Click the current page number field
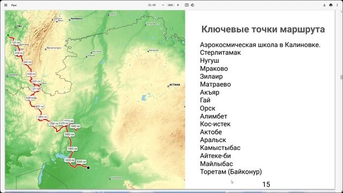343x193 pixels. point(150,5)
